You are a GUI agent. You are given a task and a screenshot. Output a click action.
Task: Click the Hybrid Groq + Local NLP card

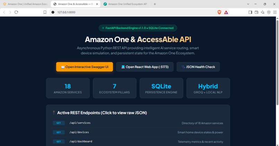pyautogui.click(x=208, y=88)
